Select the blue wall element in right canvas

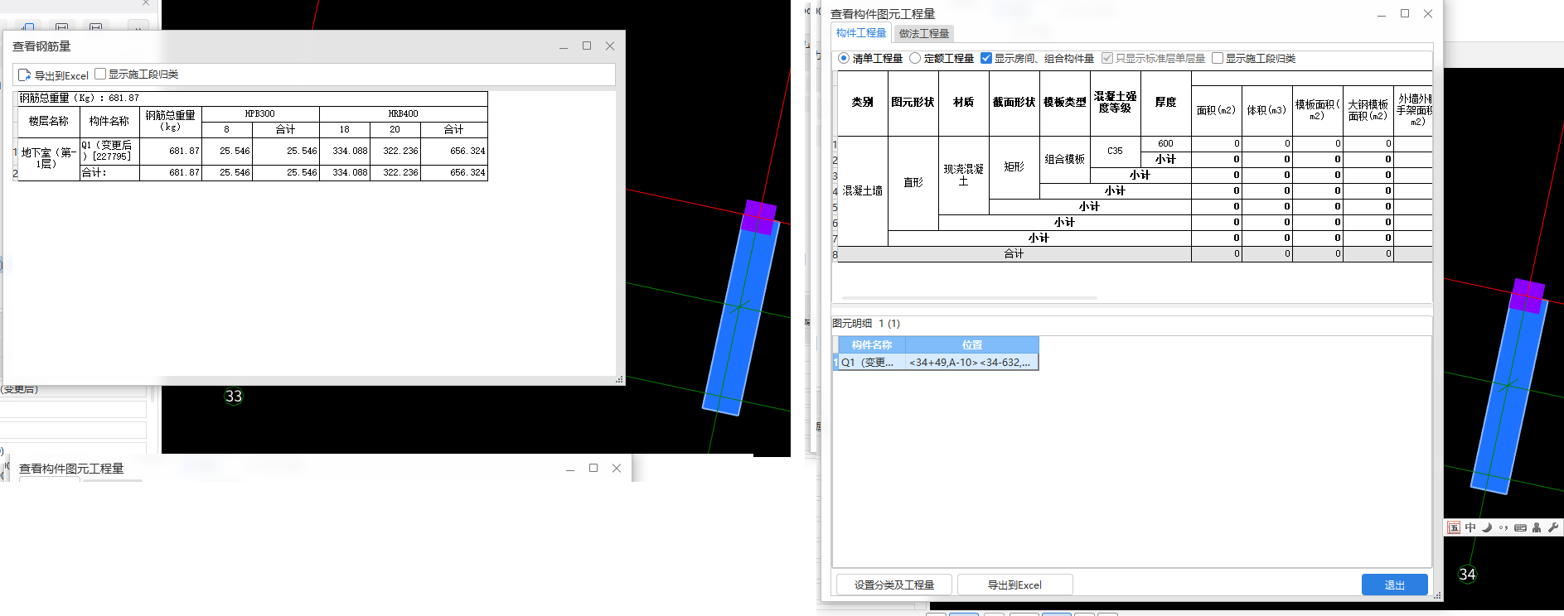point(1508,397)
